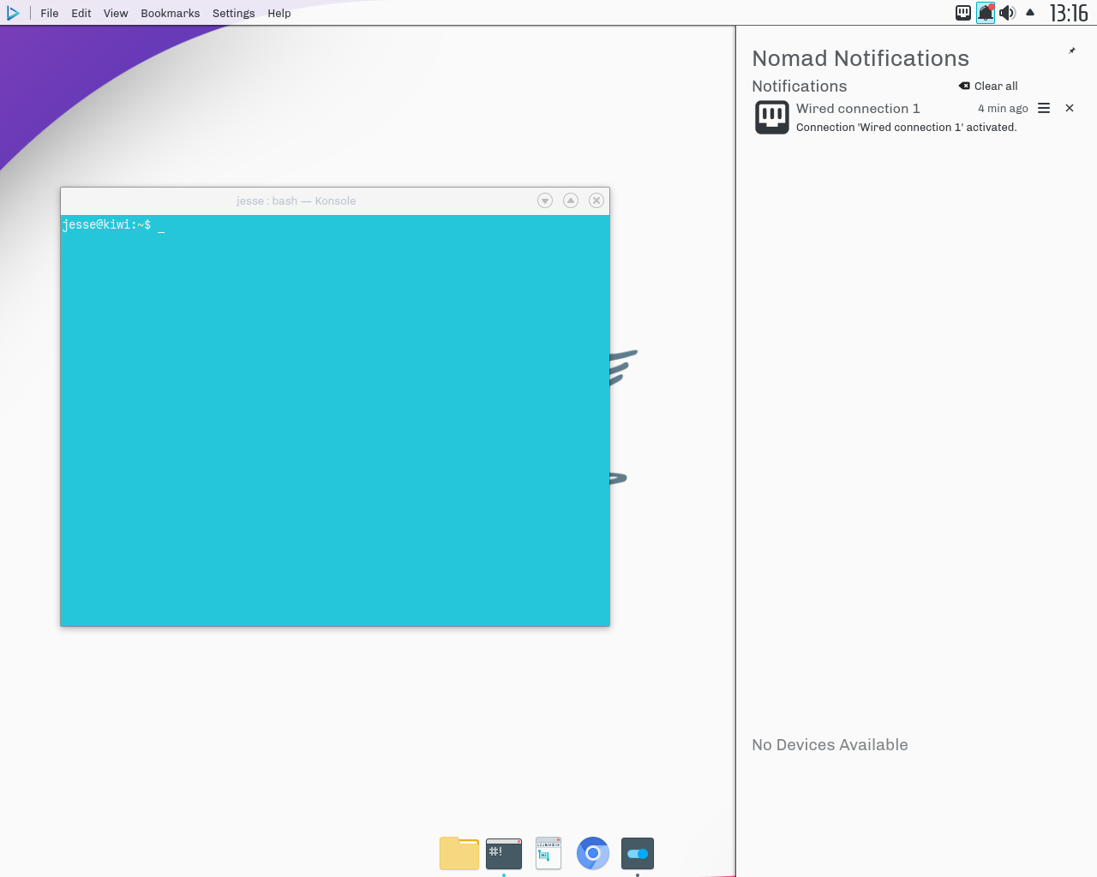Screen dimensions: 1097x877
Task: Open the Edit menu
Action: 81,13
